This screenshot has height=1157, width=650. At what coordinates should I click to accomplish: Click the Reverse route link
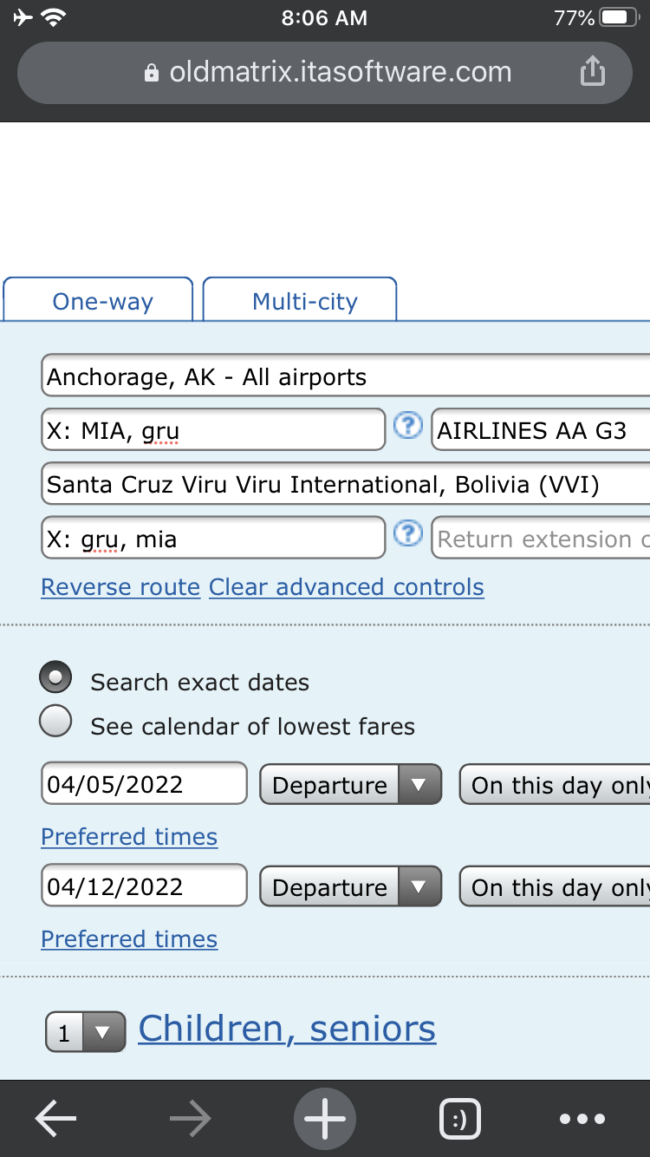click(x=120, y=587)
